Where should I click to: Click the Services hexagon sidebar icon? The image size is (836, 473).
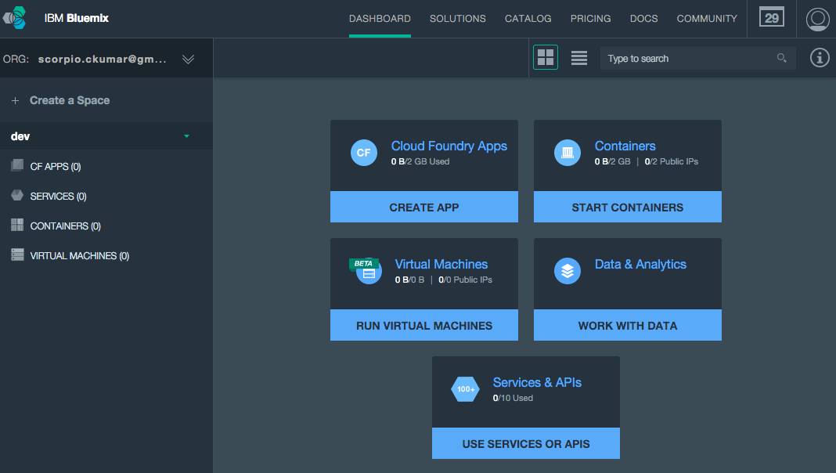click(17, 195)
